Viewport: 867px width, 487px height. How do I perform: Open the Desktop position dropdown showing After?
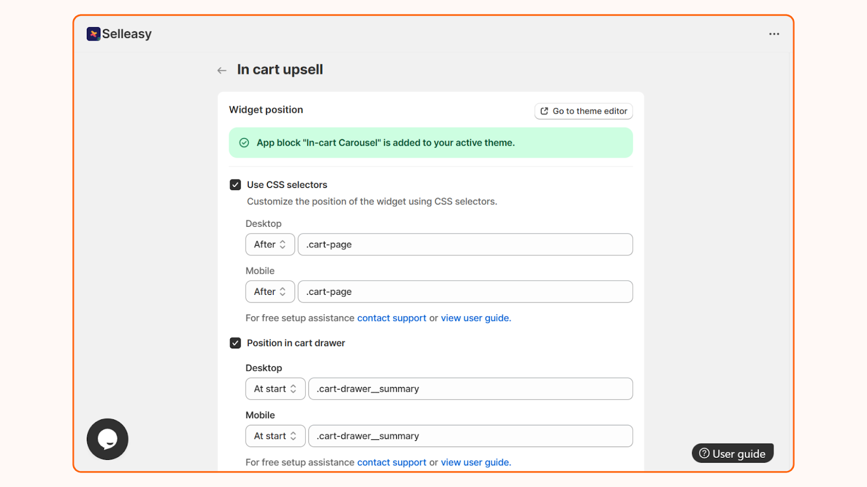point(270,245)
